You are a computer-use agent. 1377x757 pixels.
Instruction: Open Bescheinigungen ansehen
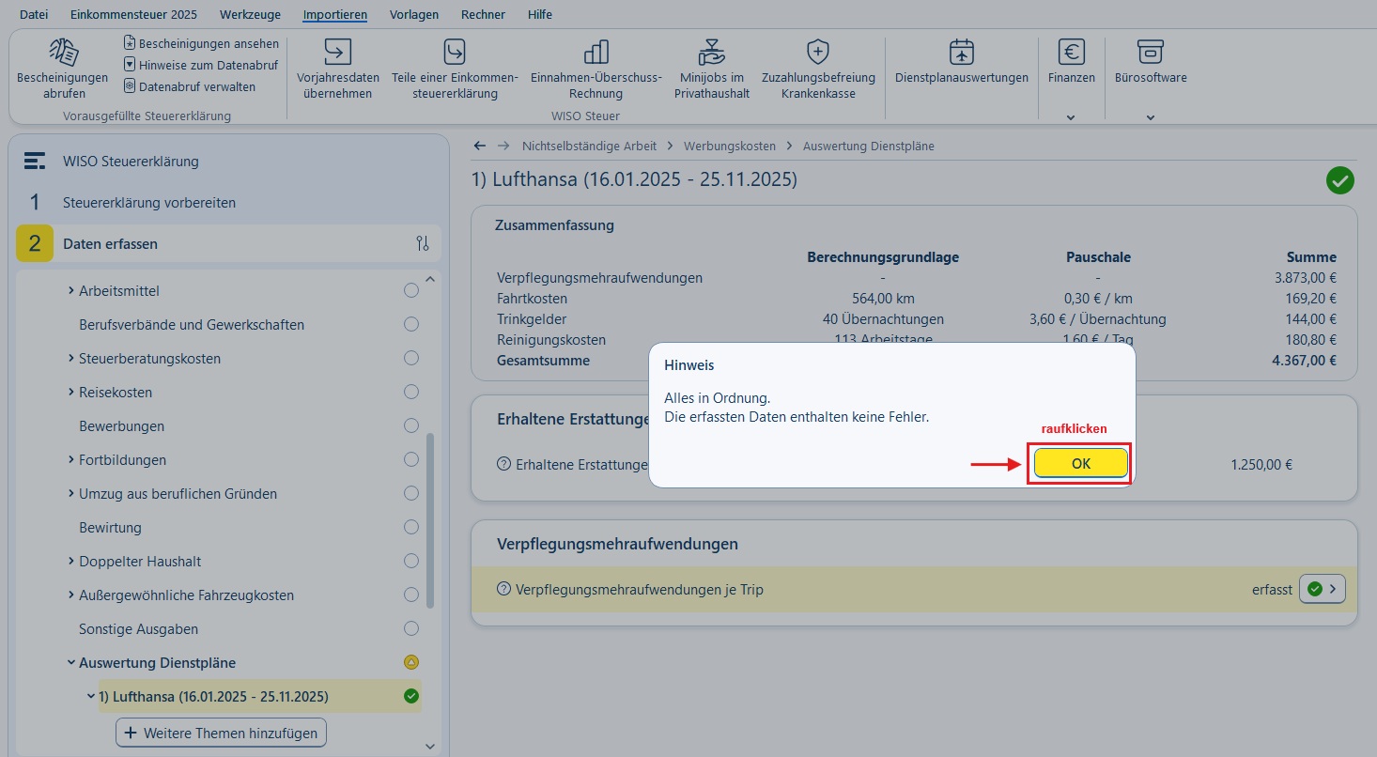[201, 43]
